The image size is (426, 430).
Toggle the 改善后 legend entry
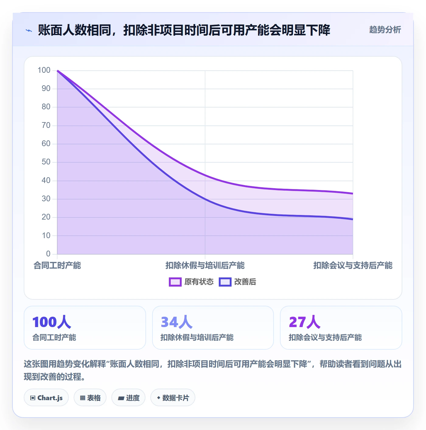coord(237,282)
